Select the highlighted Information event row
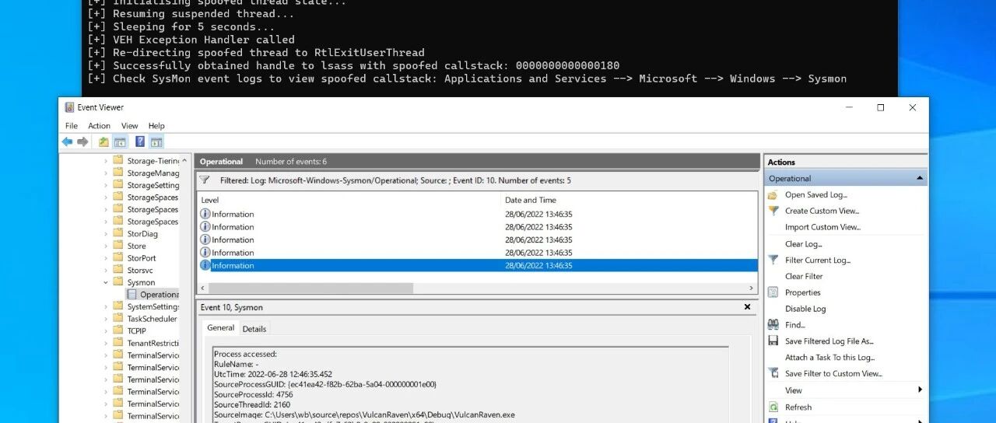Screen dimensions: 996x423 [477, 265]
